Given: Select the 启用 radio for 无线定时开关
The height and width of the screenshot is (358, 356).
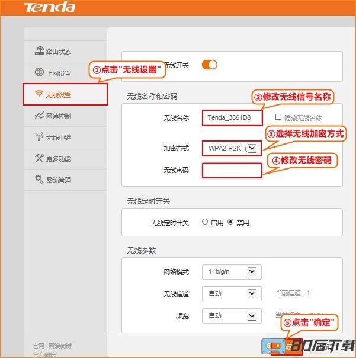Looking at the screenshot, I should tap(205, 222).
